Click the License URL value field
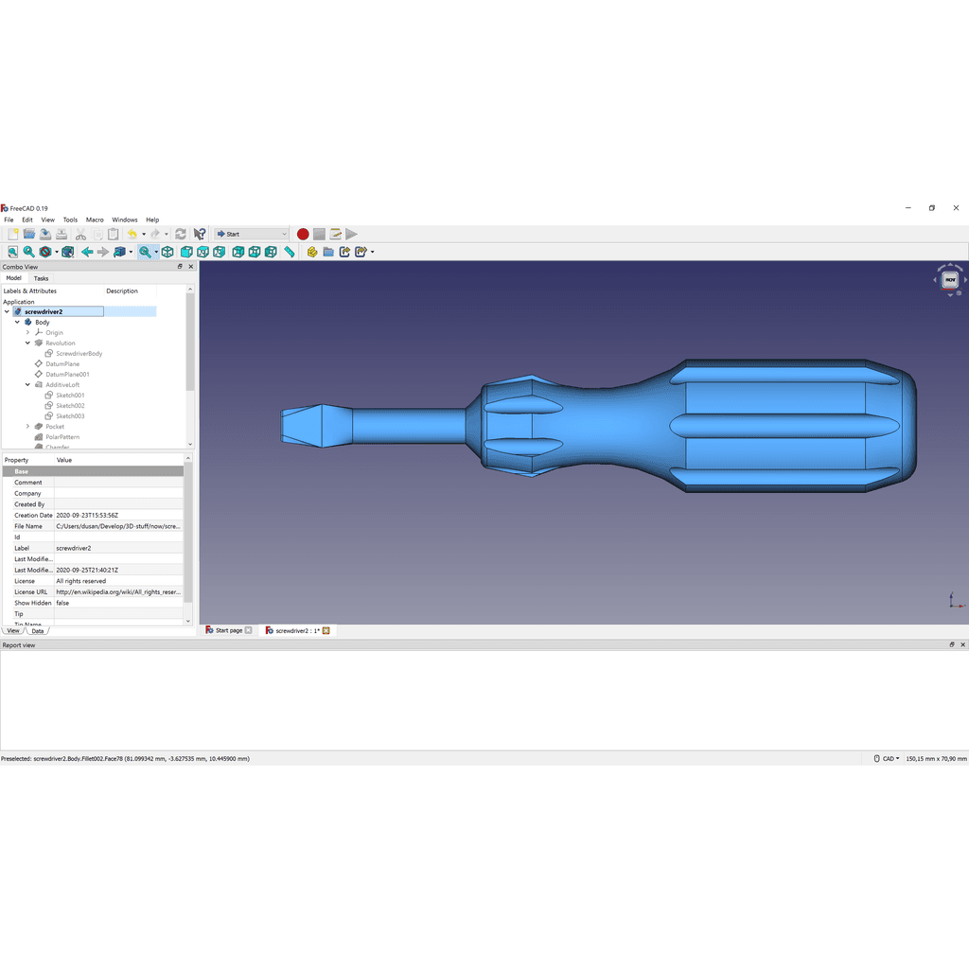The height and width of the screenshot is (969, 969). (118, 592)
